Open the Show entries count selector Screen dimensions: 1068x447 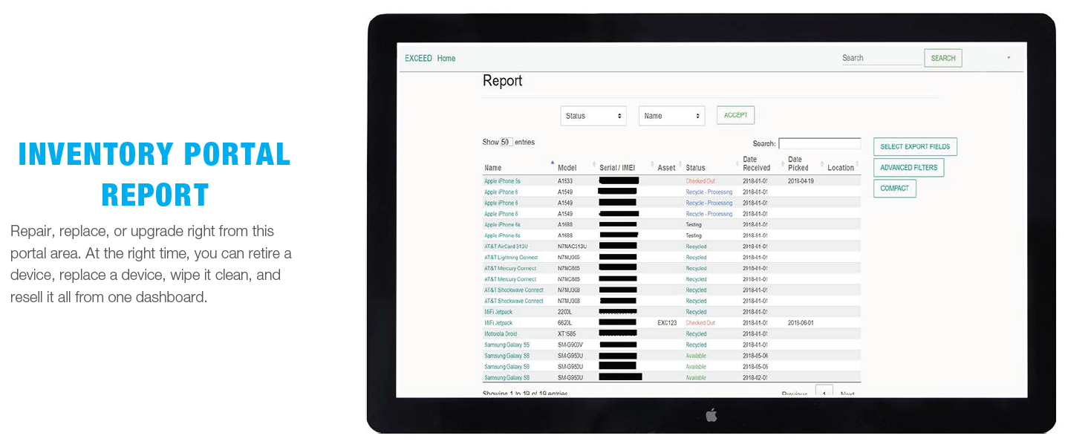[x=506, y=142]
